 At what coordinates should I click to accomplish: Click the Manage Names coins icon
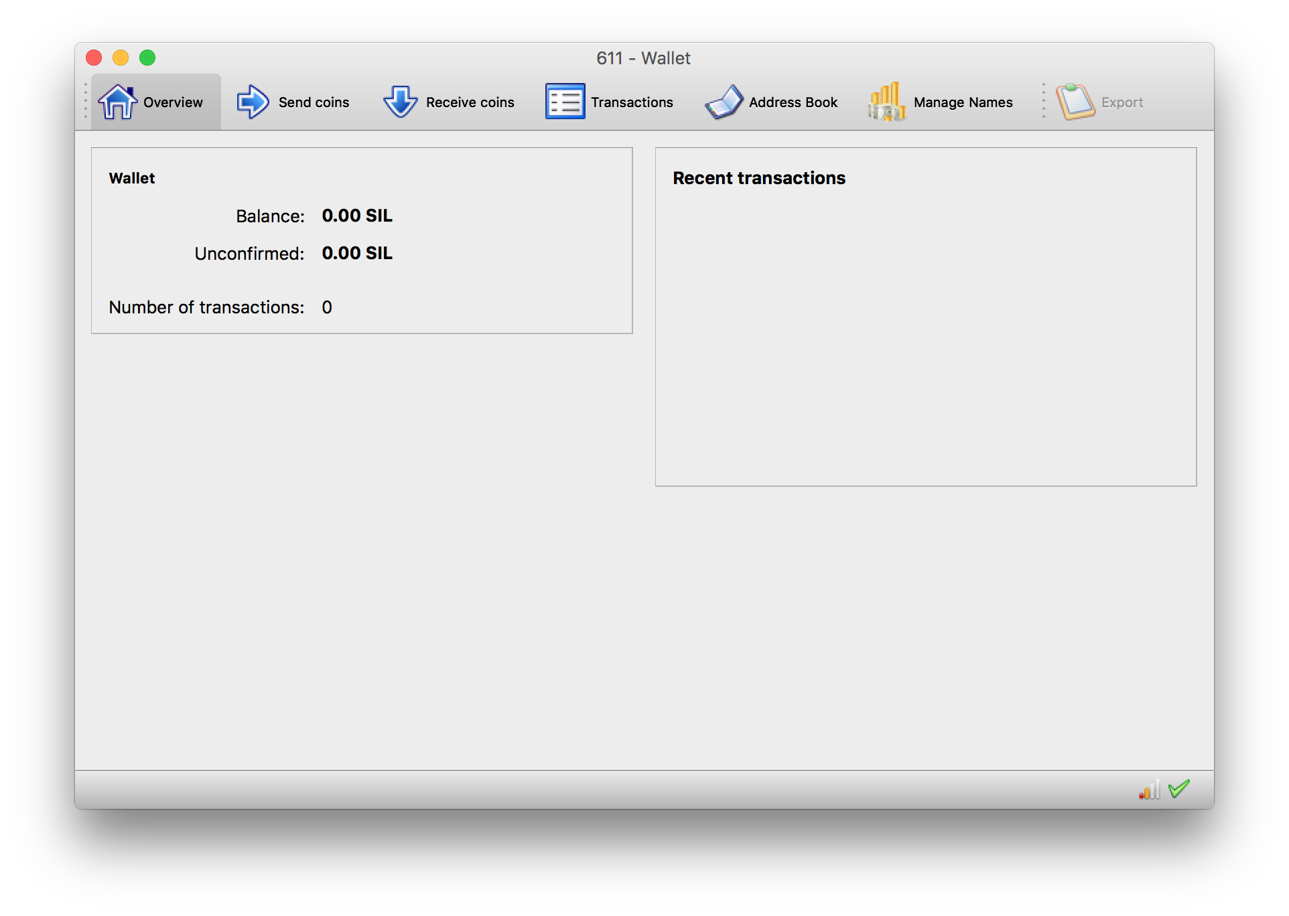[x=887, y=102]
